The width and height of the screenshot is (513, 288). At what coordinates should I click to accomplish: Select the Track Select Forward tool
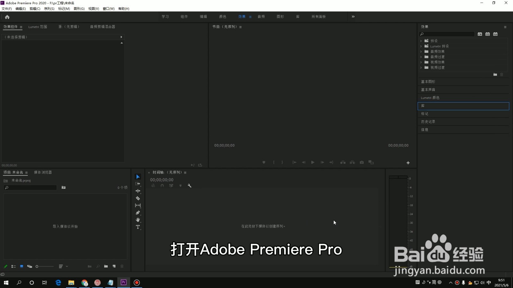pos(138,184)
